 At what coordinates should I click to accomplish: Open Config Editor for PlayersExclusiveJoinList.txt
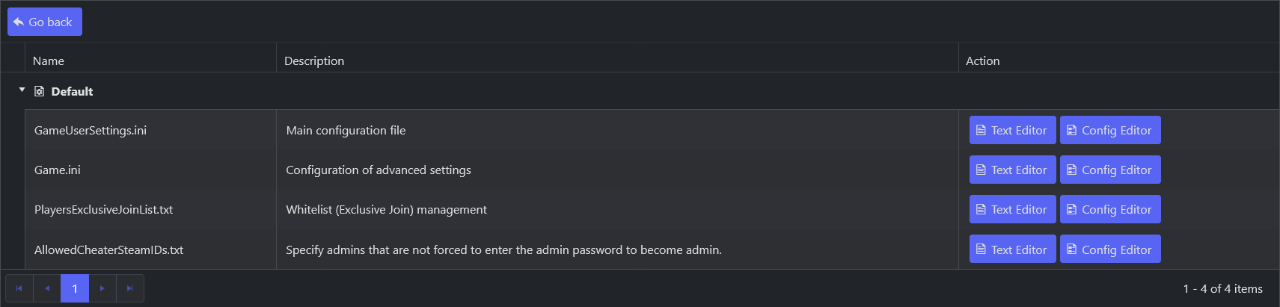[1110, 209]
